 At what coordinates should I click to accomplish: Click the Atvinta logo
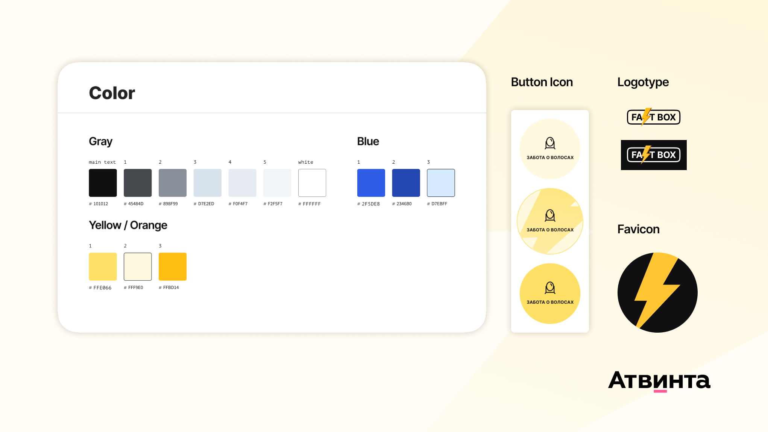(659, 380)
